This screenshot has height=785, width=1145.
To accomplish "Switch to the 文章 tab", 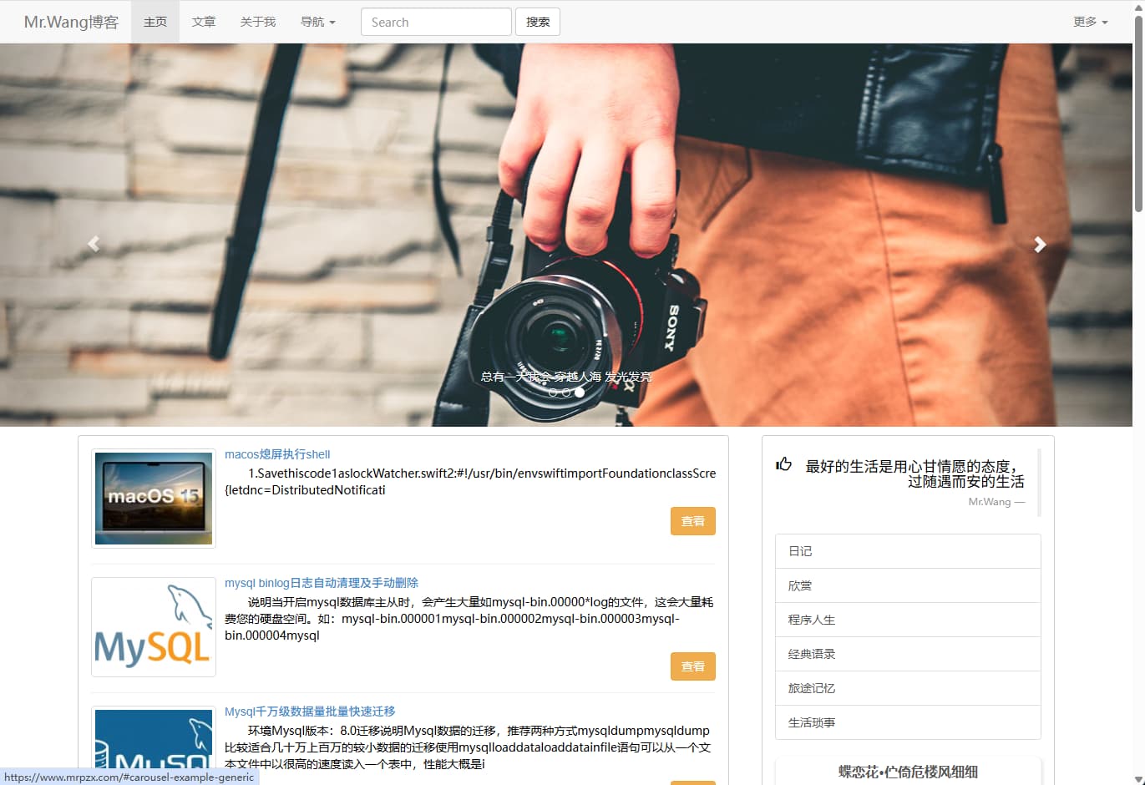I will point(203,22).
